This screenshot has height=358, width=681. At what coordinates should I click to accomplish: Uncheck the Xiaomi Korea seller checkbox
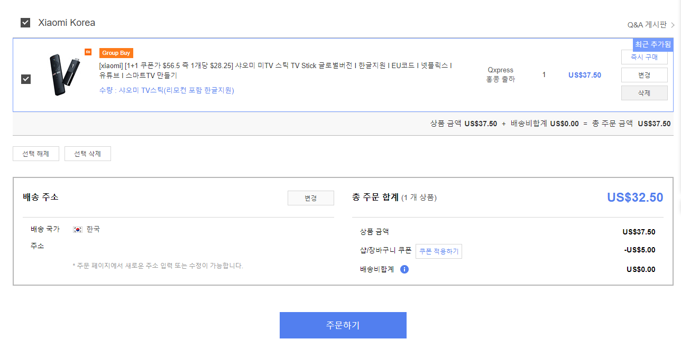click(25, 23)
